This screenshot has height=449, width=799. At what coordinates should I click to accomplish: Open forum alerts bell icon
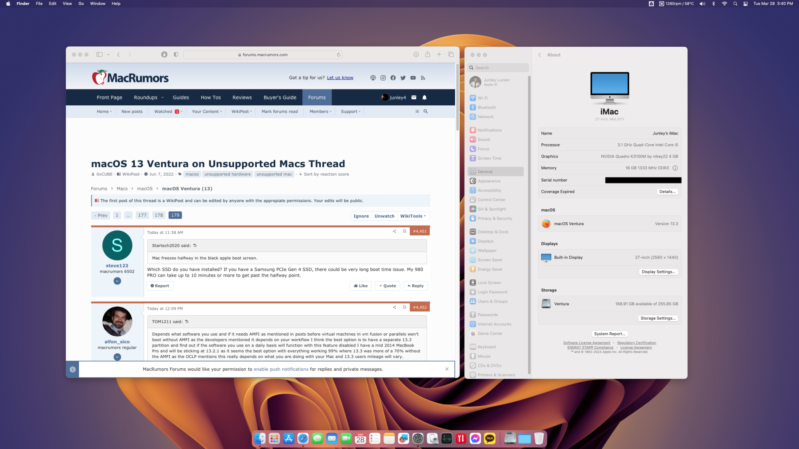[424, 97]
